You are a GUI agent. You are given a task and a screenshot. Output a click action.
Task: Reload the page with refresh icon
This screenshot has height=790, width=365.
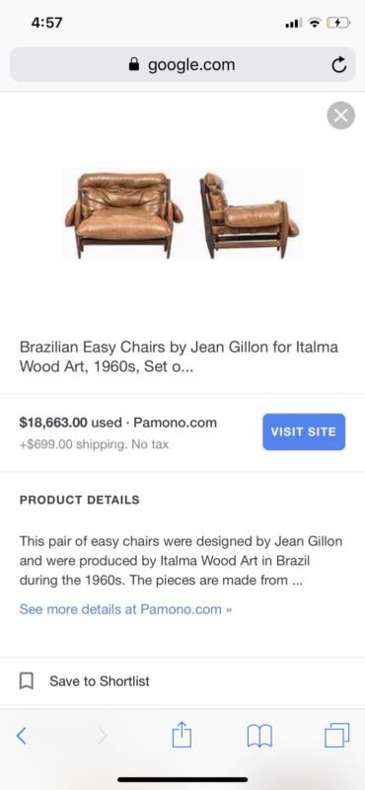point(338,64)
